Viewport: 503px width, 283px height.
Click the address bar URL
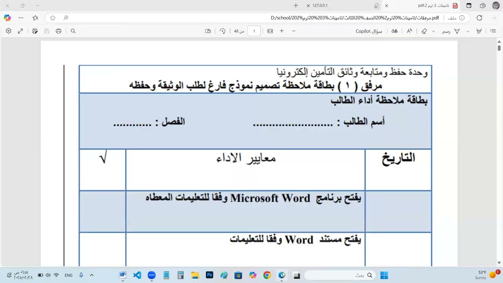(355, 18)
